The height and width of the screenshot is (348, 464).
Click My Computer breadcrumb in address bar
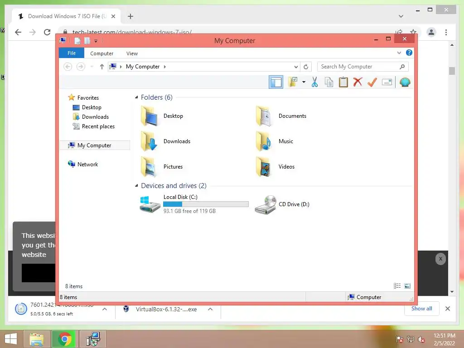pyautogui.click(x=143, y=67)
